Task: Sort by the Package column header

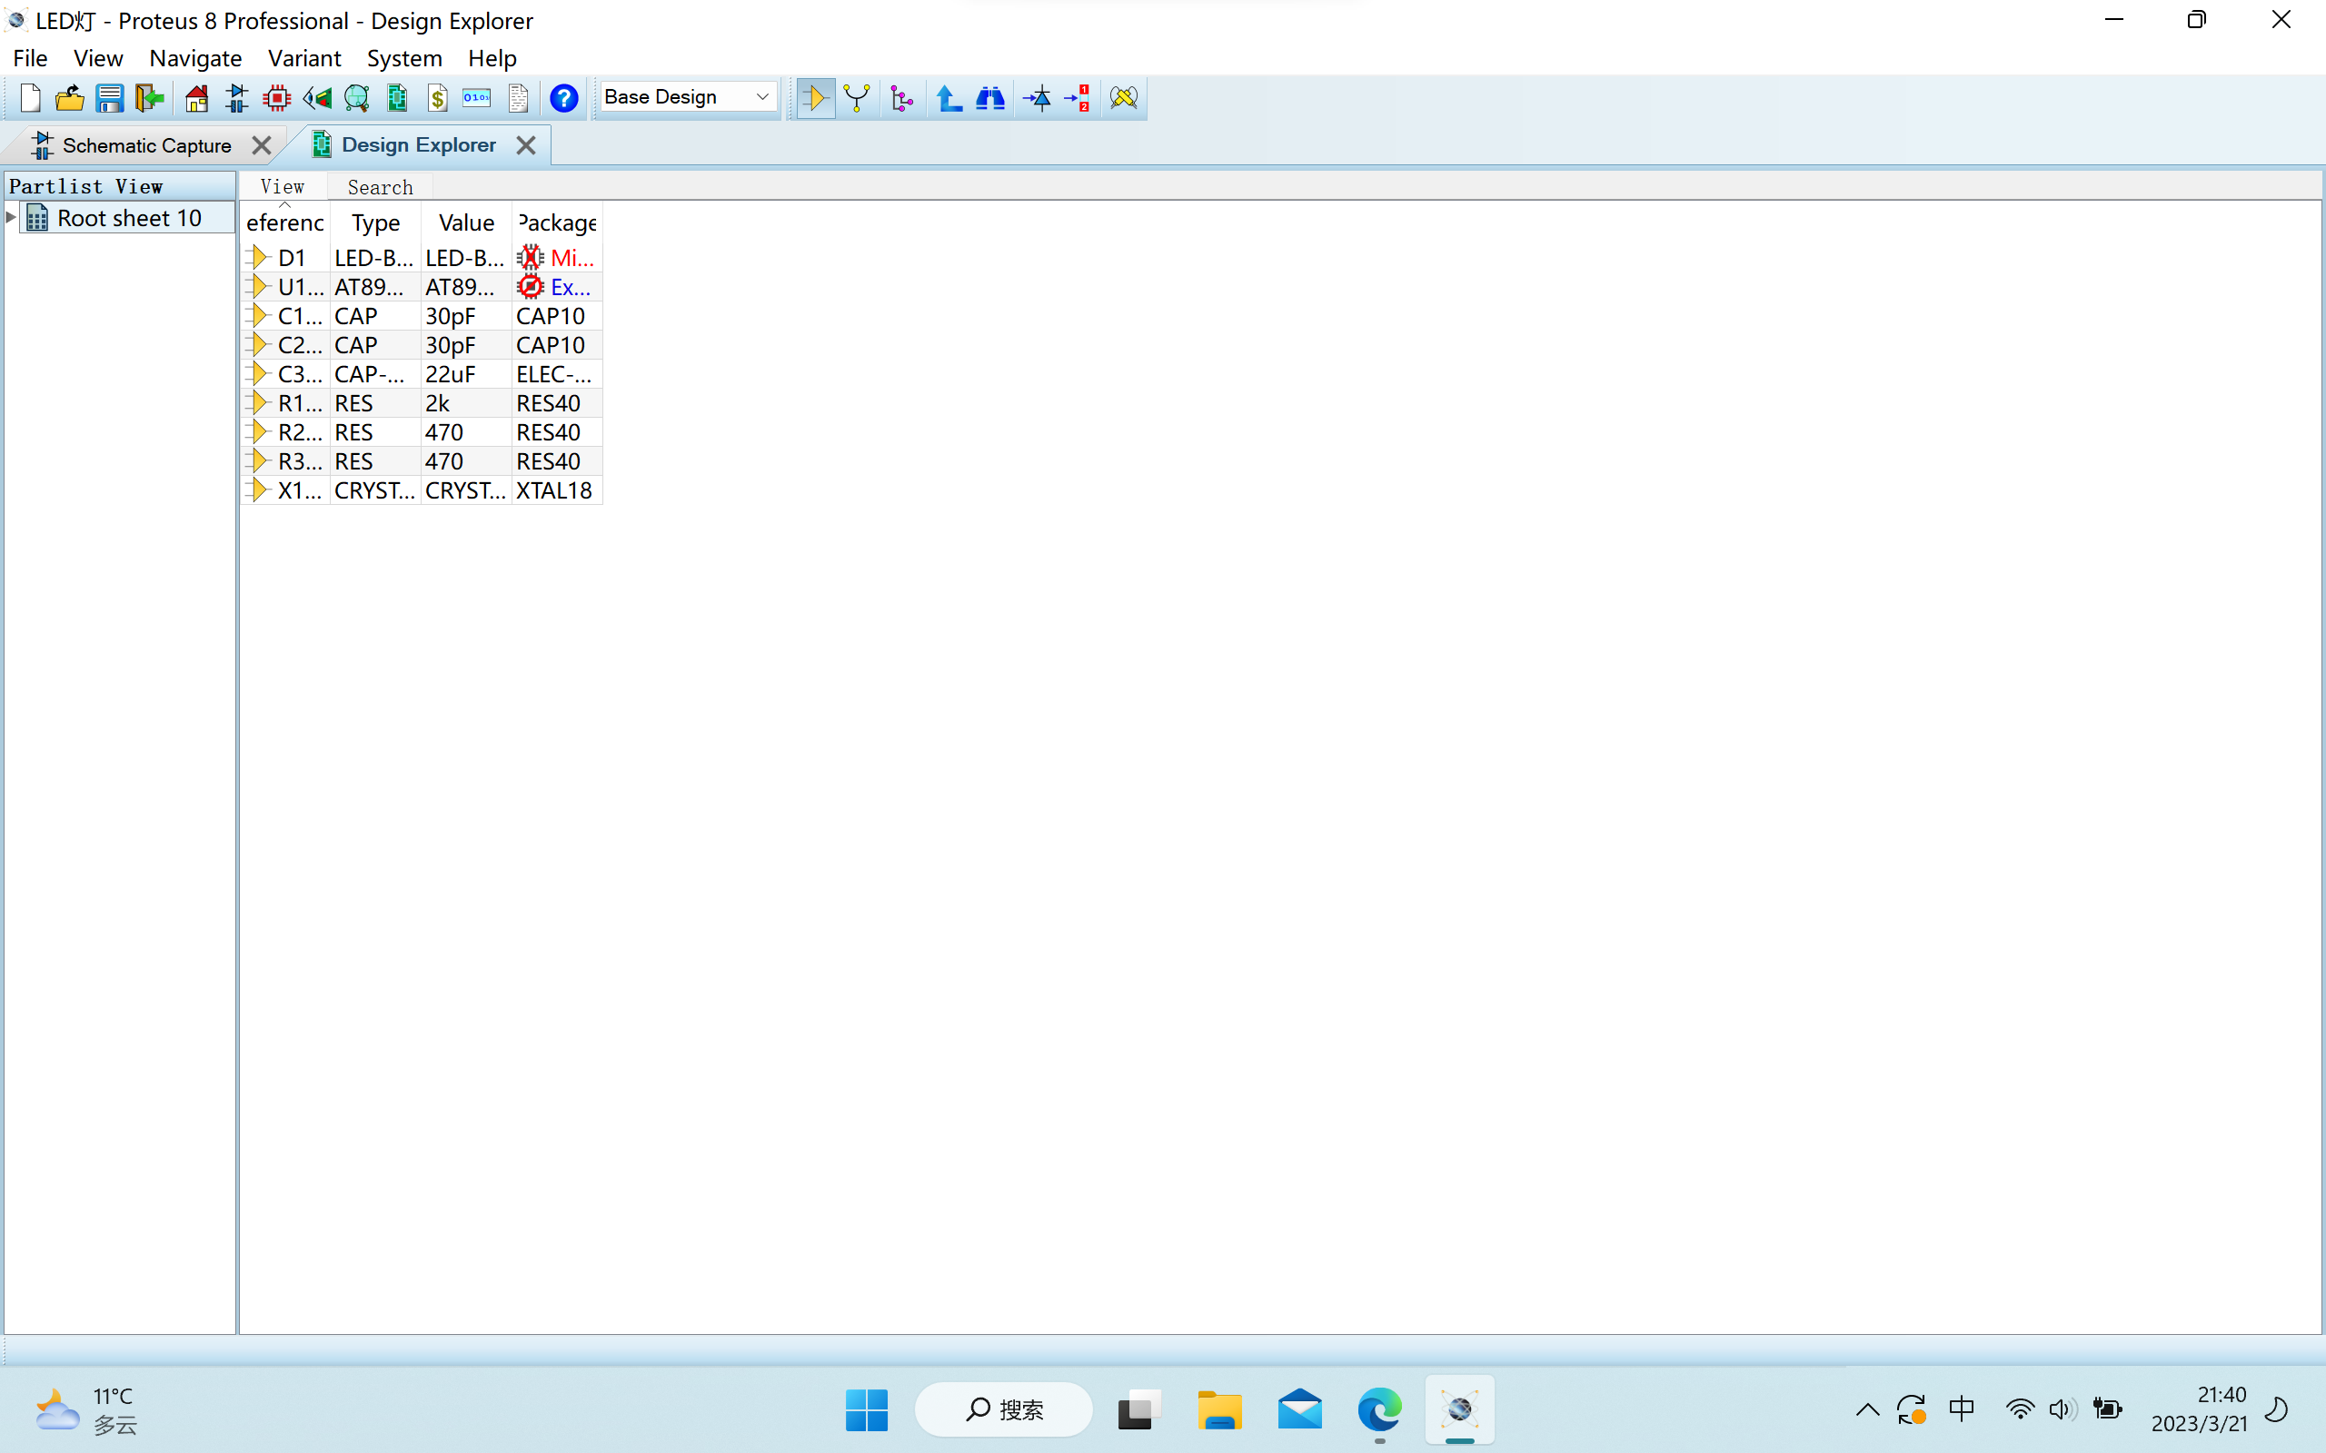Action: point(558,223)
